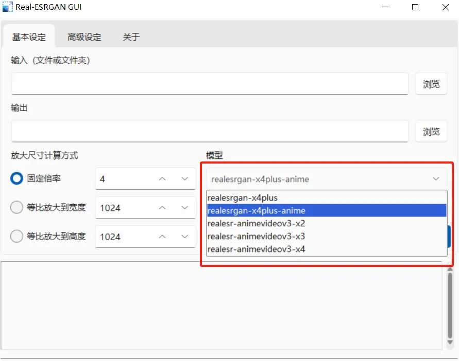Increase the 等比放大到高度 value with up arrow
Viewport: 459px width, 361px height.
162,237
